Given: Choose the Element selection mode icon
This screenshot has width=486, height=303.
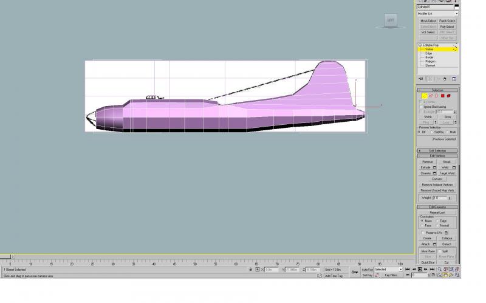Looking at the screenshot, I should [x=448, y=96].
